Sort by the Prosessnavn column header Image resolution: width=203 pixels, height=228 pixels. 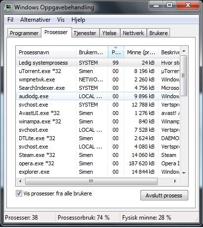pyautogui.click(x=46, y=52)
